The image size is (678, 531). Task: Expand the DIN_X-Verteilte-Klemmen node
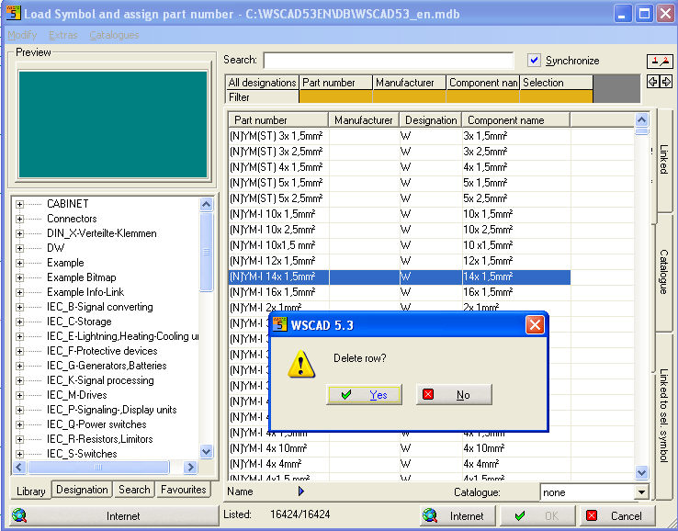click(x=19, y=233)
